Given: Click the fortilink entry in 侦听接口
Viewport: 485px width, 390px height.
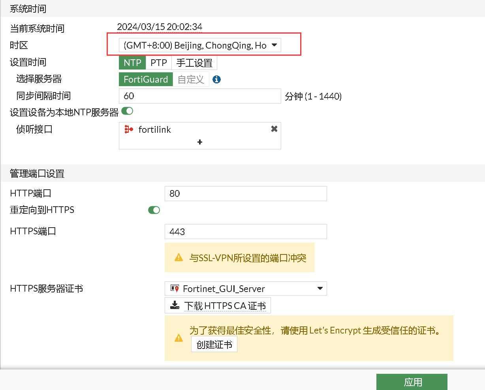Looking at the screenshot, I should coord(200,129).
